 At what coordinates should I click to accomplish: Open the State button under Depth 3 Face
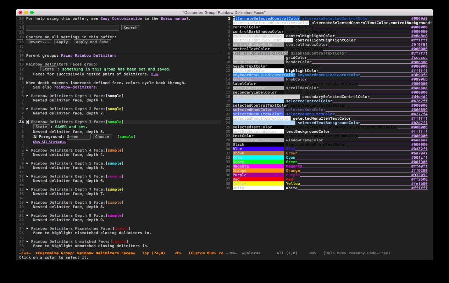coord(41,127)
